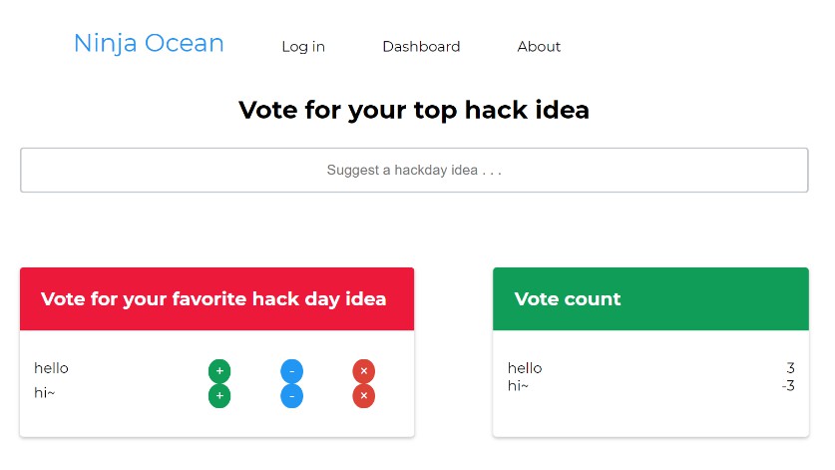The width and height of the screenshot is (835, 470).
Task: Click the vote total 3 for hello
Action: coord(790,368)
